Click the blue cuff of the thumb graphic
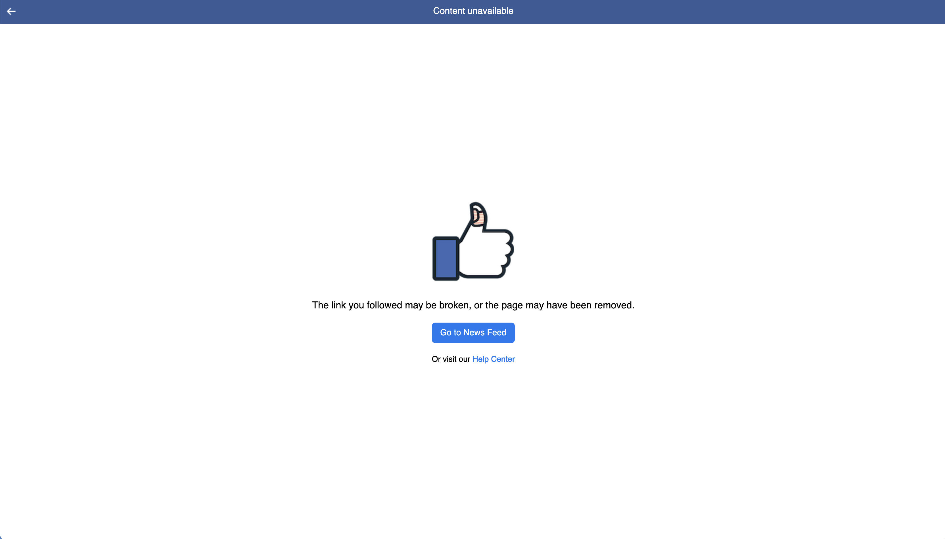This screenshot has width=945, height=539. point(446,259)
